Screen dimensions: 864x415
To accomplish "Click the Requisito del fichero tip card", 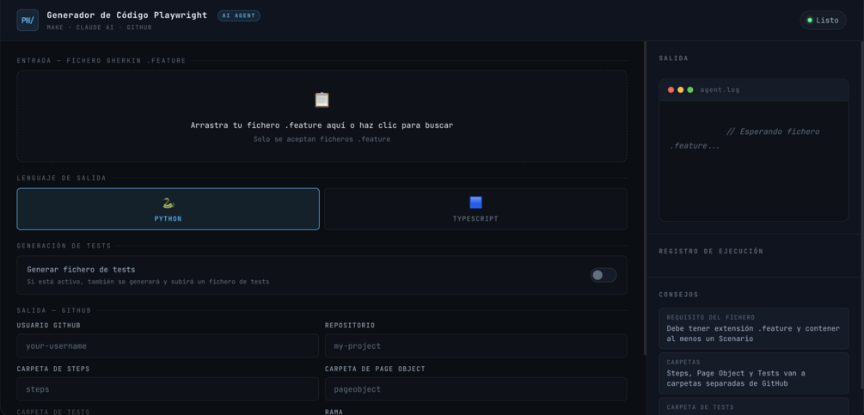I will [754, 328].
